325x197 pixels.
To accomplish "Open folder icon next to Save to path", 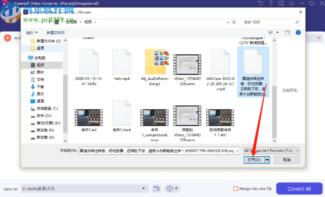I will (x=156, y=188).
